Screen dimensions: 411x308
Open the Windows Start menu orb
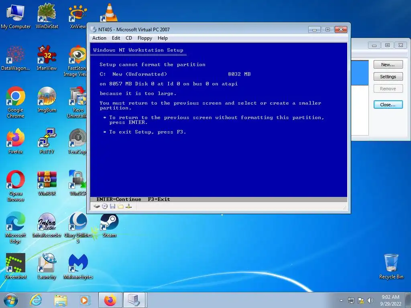[x=11, y=300]
